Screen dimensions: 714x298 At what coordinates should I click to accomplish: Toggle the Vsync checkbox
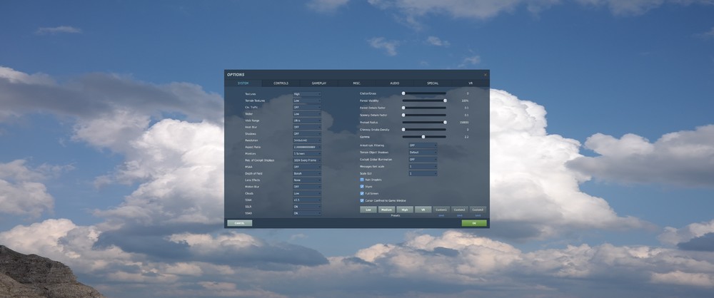pyautogui.click(x=362, y=187)
